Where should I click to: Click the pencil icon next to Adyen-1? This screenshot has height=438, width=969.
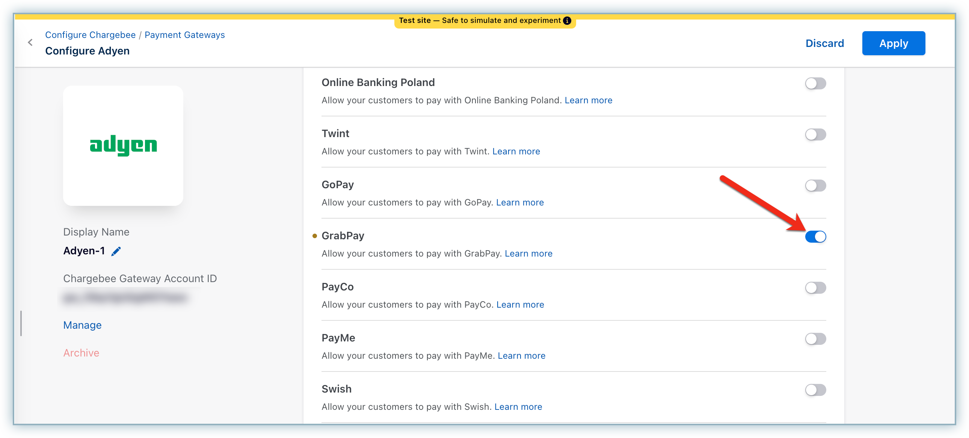click(x=116, y=251)
